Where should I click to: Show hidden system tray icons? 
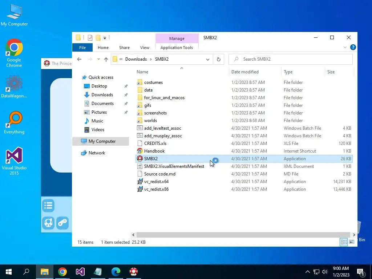click(307, 272)
